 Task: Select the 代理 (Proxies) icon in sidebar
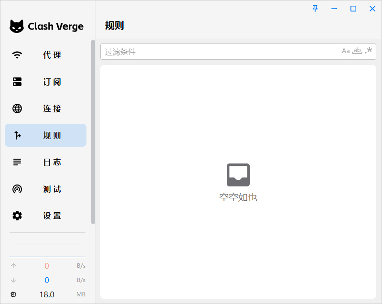(x=17, y=55)
